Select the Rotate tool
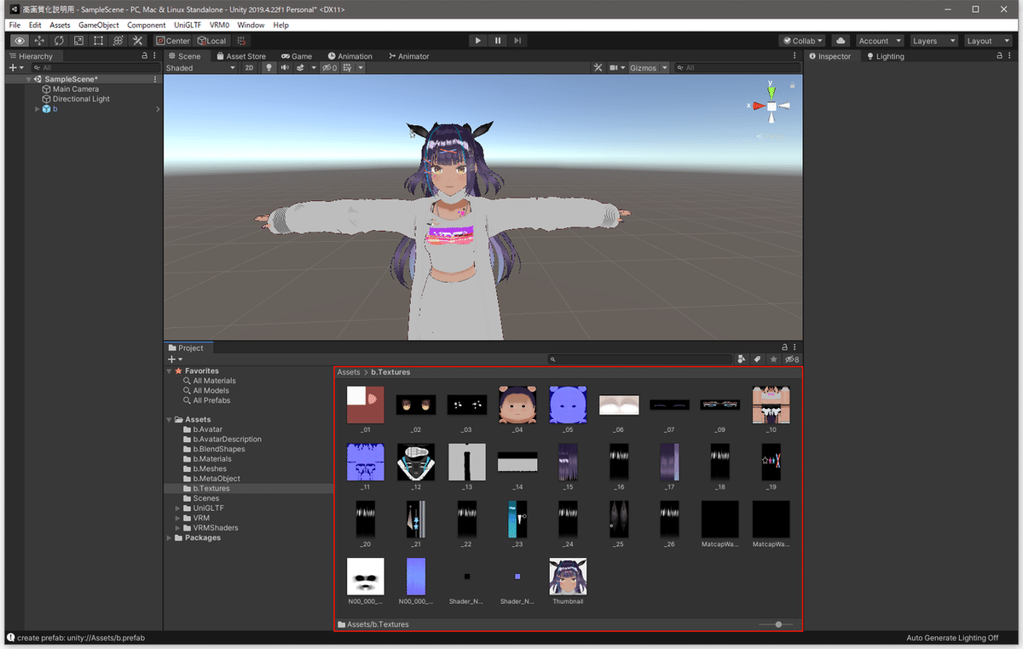This screenshot has height=649, width=1023. pos(59,41)
